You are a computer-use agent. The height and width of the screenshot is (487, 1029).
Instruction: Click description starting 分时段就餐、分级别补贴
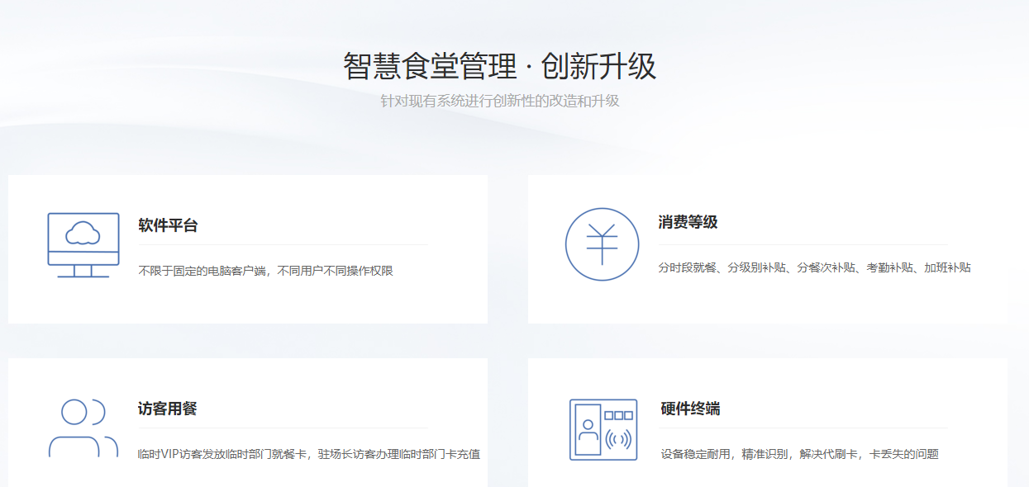pos(814,267)
